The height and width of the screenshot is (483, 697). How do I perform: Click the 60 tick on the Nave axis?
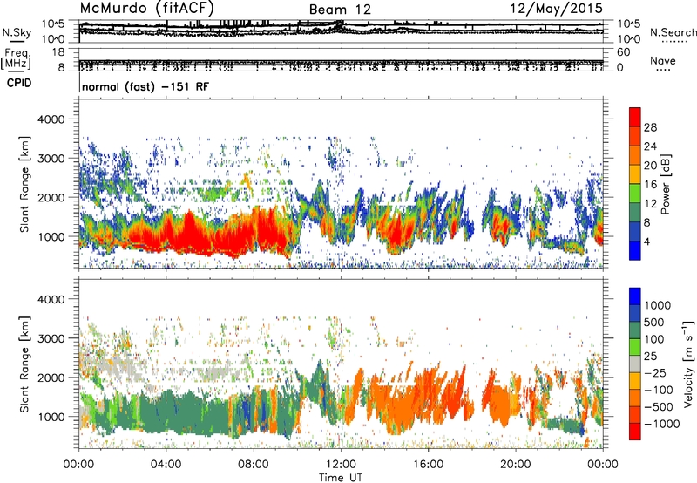point(623,52)
